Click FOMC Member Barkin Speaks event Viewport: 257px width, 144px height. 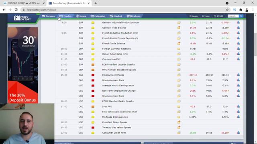click(118, 101)
